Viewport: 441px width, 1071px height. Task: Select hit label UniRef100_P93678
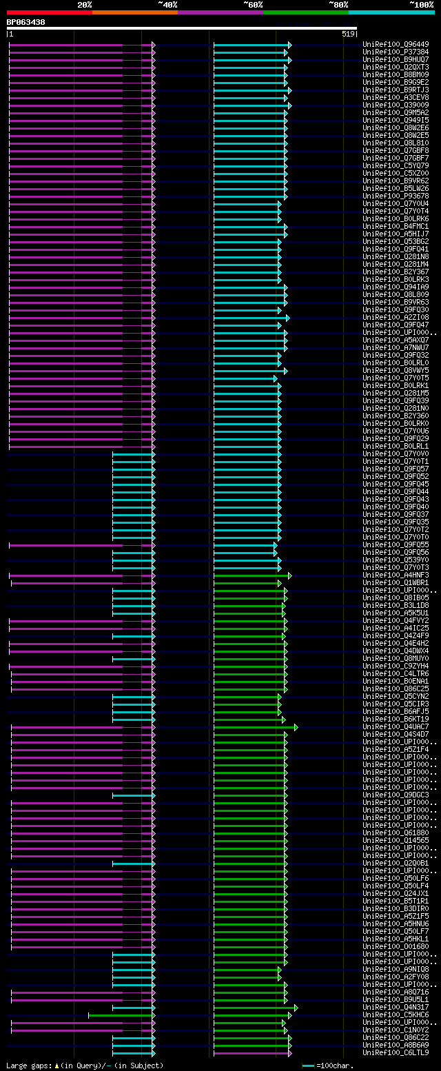(396, 196)
